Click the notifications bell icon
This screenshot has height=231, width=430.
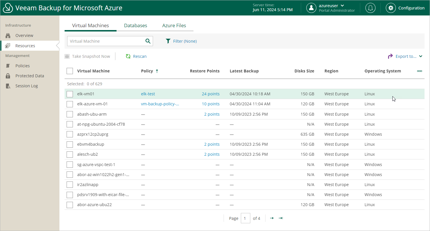coord(370,8)
